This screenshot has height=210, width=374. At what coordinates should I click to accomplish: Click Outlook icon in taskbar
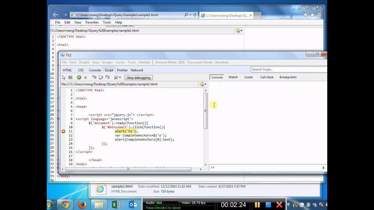click(x=133, y=205)
